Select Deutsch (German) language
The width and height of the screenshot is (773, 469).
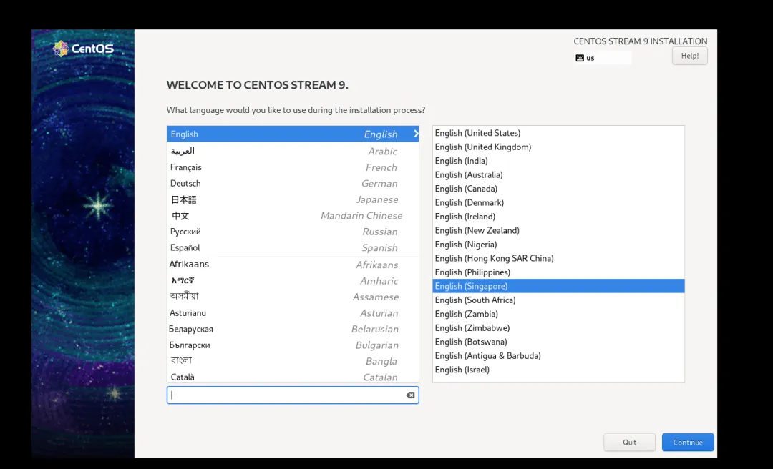point(293,183)
